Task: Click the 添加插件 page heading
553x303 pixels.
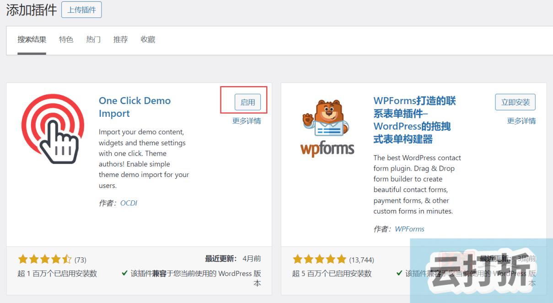Action: pyautogui.click(x=31, y=10)
